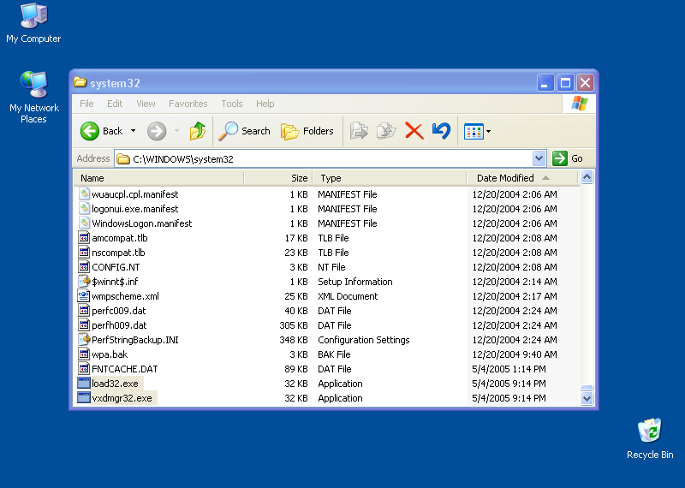Select the wuaucpl.cpl.manifest file icon
Screen dimensions: 685x488
click(84, 193)
